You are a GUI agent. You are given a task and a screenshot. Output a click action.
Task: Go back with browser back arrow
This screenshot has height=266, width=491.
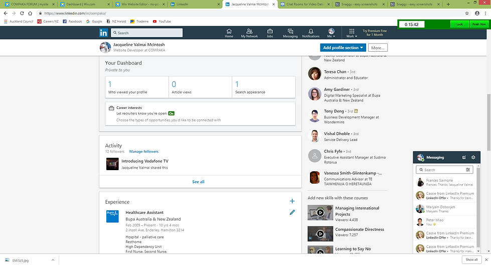6,13
